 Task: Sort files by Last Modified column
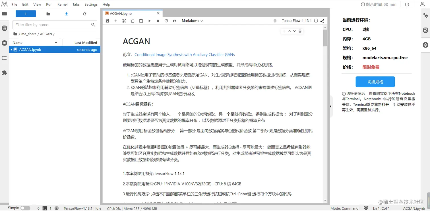click(81, 42)
